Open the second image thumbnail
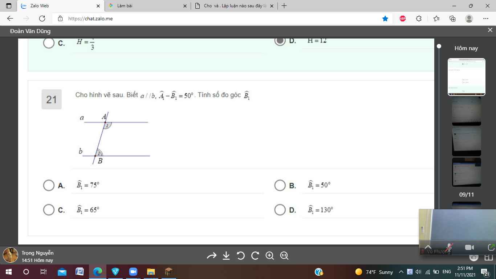The image size is (496, 279). point(467,111)
